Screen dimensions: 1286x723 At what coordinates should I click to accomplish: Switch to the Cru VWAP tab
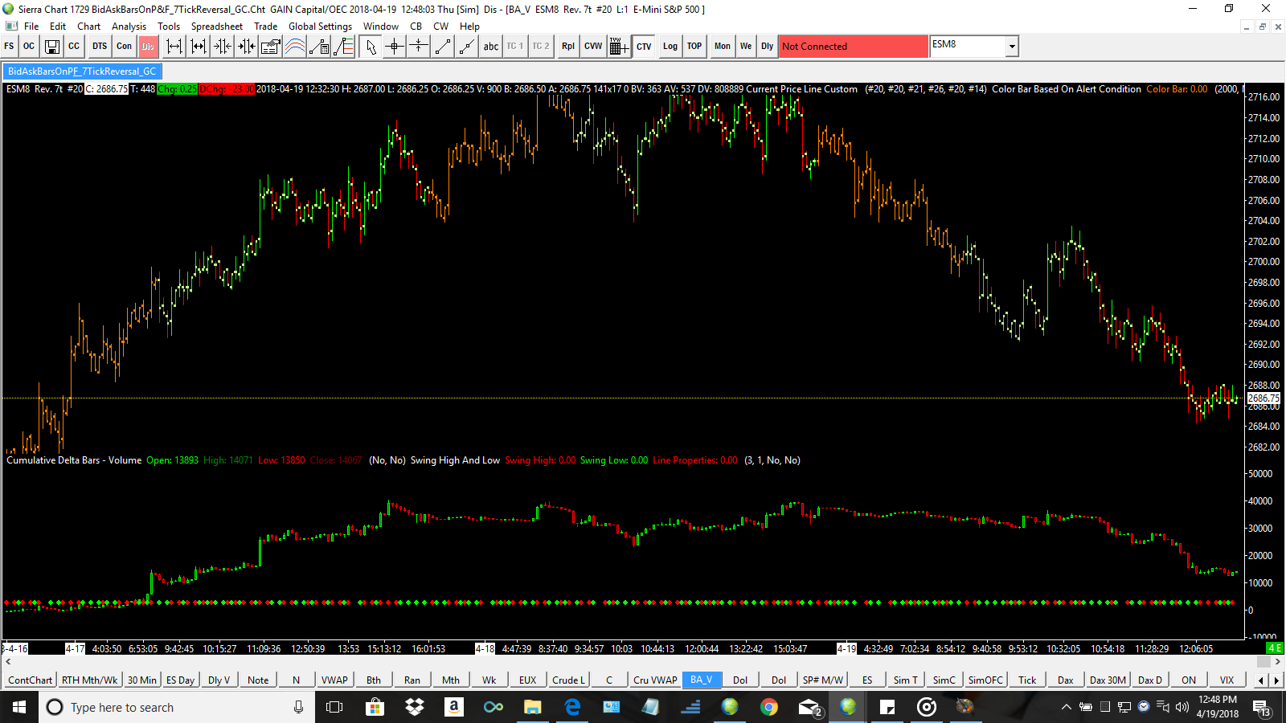click(x=655, y=680)
